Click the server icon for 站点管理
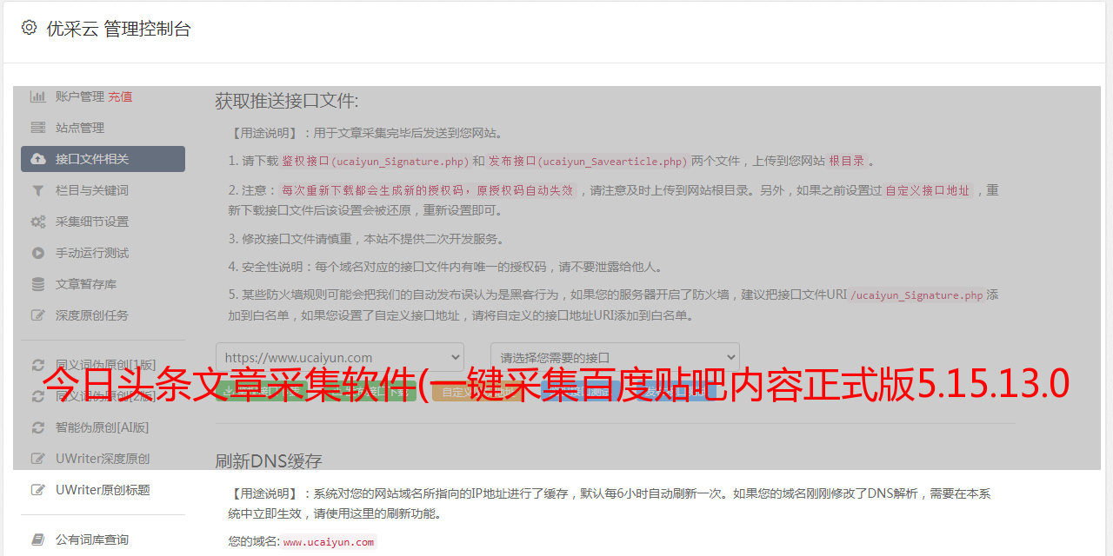 (x=38, y=128)
